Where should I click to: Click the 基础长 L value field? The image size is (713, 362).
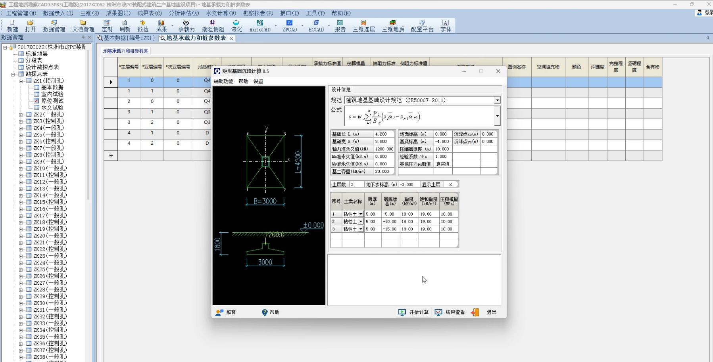click(384, 134)
